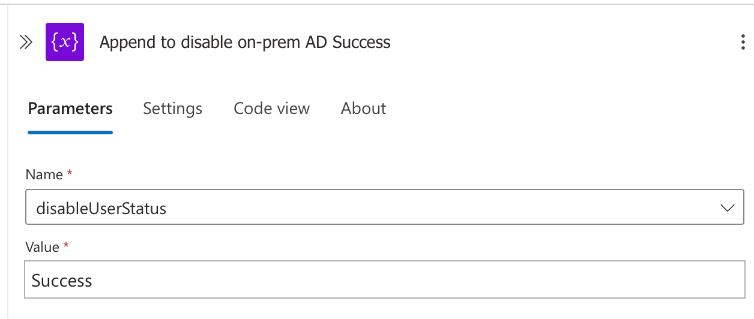Expand the Name dropdown chevron arrow
The height and width of the screenshot is (319, 754).
(727, 208)
